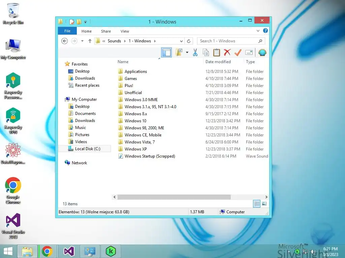This screenshot has height=258, width=345.
Task: Sort by the Date modified column header
Action: pos(218,62)
